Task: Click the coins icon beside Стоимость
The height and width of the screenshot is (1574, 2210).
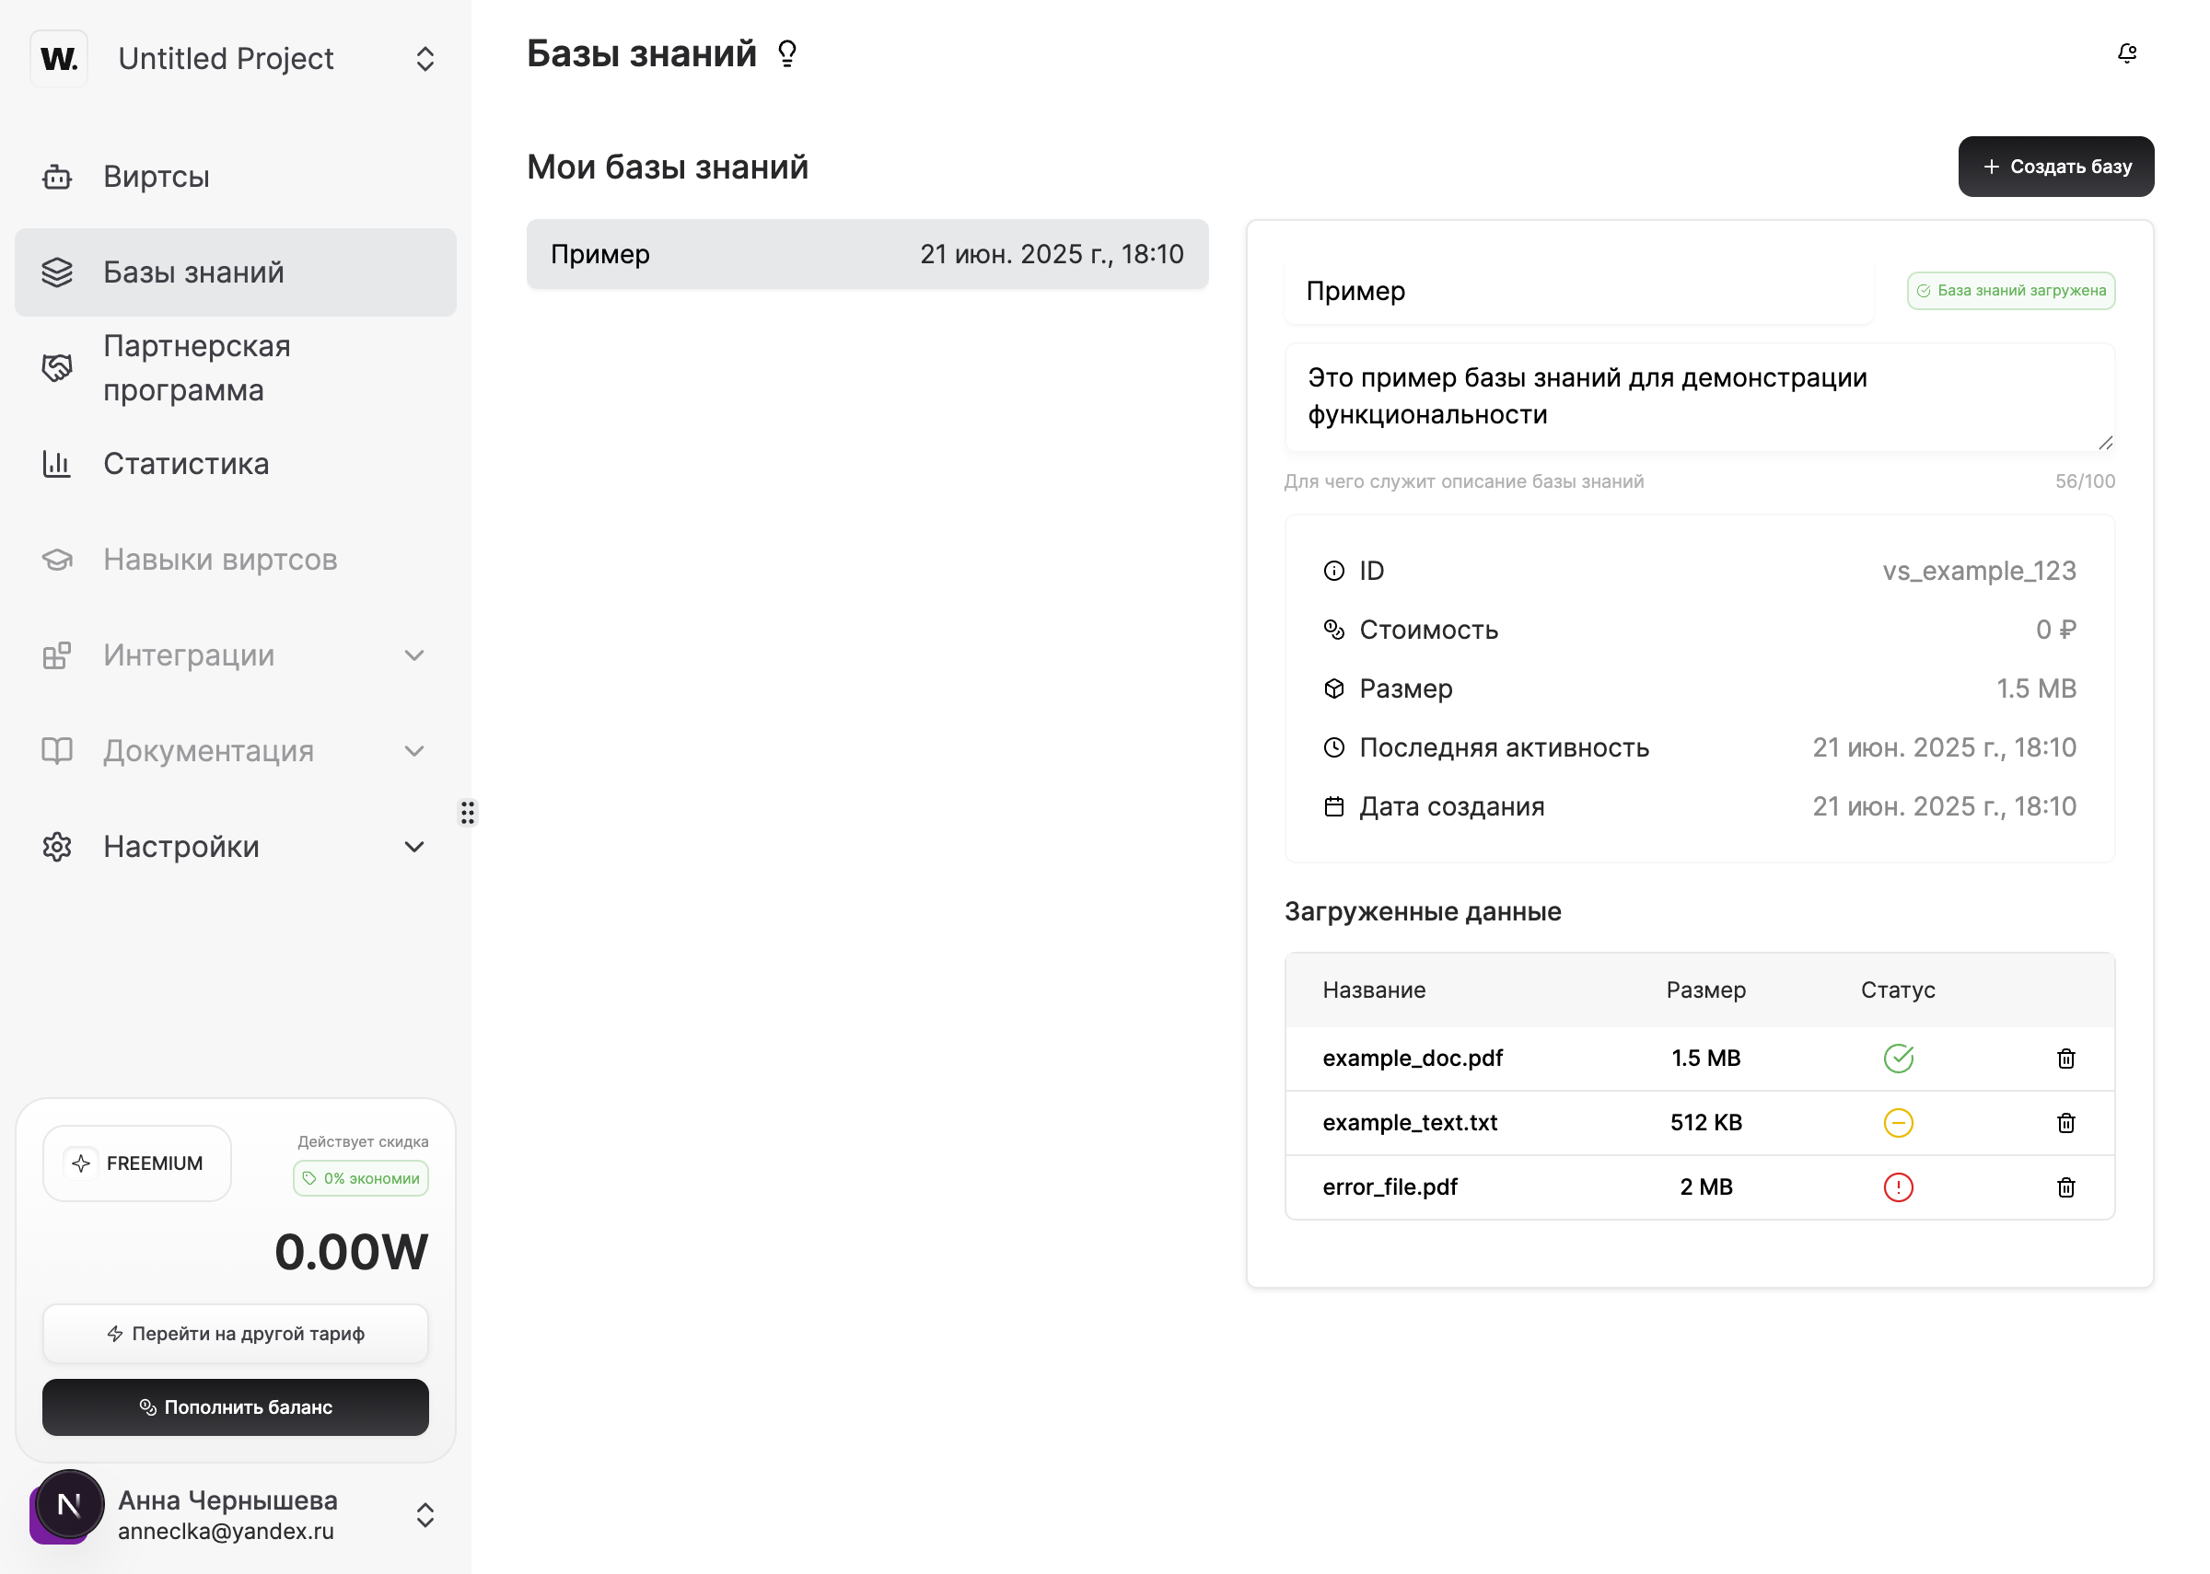Action: tap(1333, 630)
